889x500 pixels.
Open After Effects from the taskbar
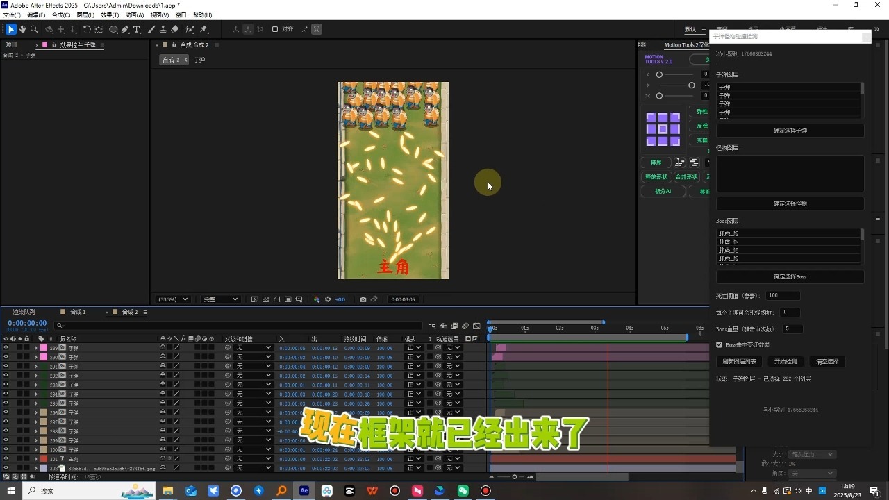click(x=304, y=491)
